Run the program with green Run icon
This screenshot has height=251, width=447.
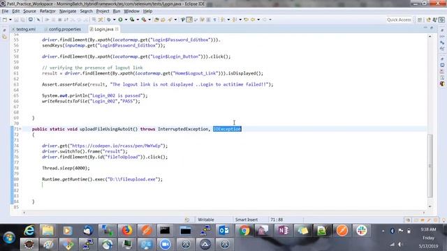120,20
